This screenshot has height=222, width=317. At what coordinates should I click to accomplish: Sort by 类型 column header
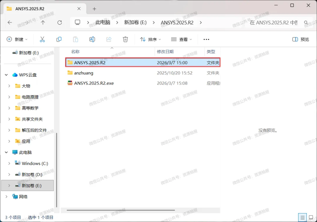[x=211, y=52]
